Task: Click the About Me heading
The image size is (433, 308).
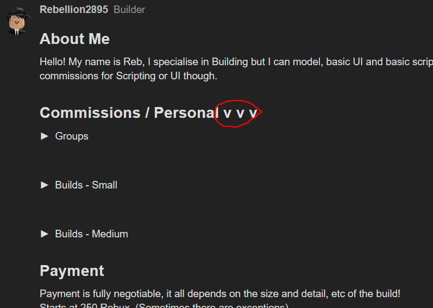Action: point(74,39)
